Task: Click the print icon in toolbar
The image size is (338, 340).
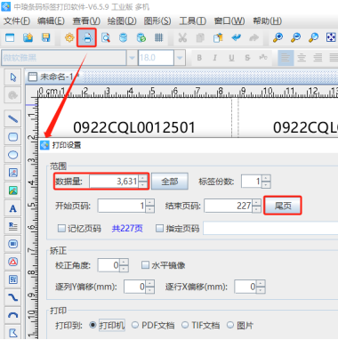Action: (x=87, y=37)
